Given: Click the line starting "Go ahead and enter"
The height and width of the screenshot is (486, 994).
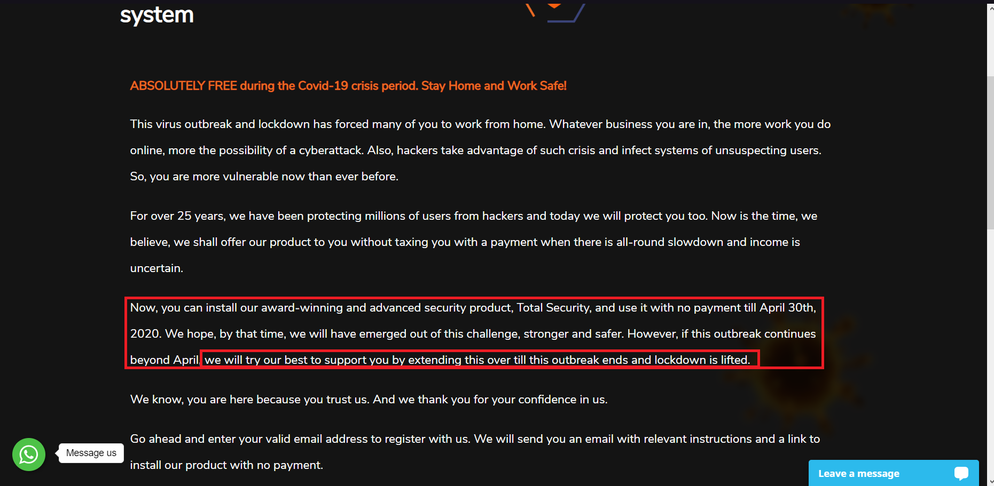Looking at the screenshot, I should click(474, 439).
